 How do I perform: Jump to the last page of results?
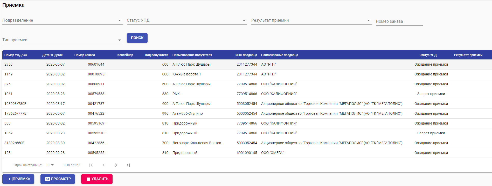click(128, 165)
